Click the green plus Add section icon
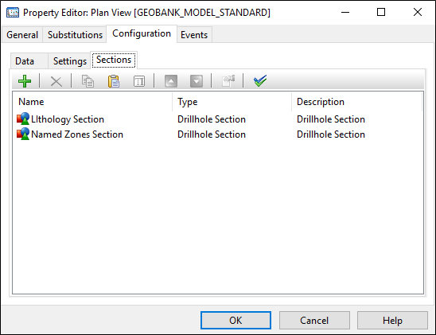The image size is (436, 335). (x=25, y=81)
